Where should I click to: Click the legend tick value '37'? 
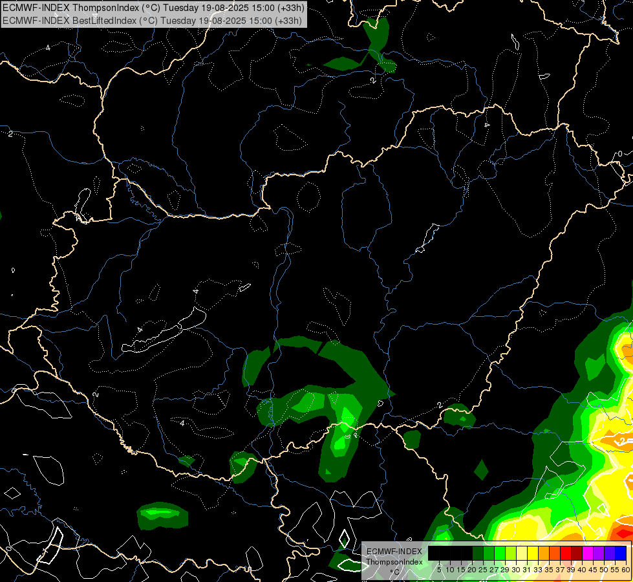561,570
